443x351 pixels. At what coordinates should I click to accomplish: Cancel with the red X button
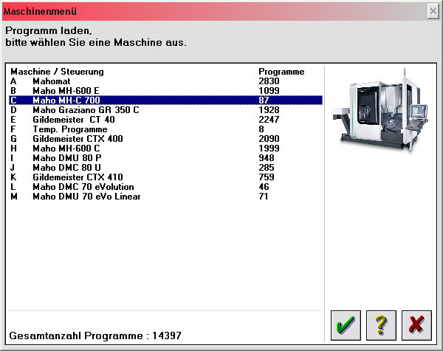416,324
